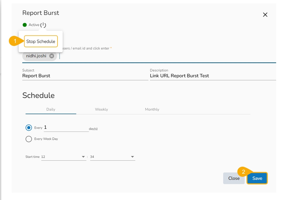This screenshot has width=286, height=200.
Task: Select the Every Week Day option
Action: tap(29, 139)
